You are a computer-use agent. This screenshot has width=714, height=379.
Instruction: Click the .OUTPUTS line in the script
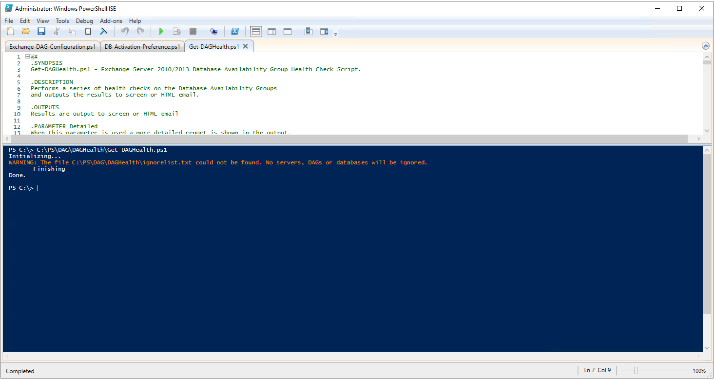click(x=45, y=107)
